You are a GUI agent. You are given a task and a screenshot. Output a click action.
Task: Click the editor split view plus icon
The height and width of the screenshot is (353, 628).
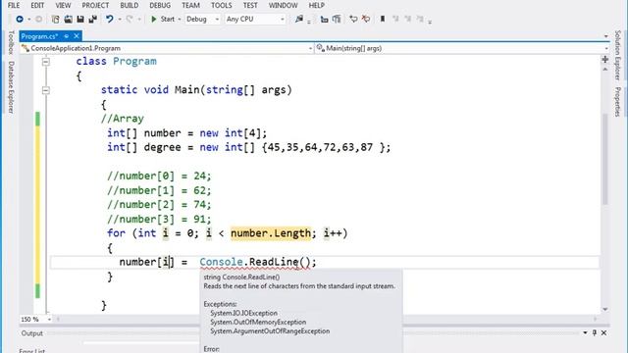[605, 60]
